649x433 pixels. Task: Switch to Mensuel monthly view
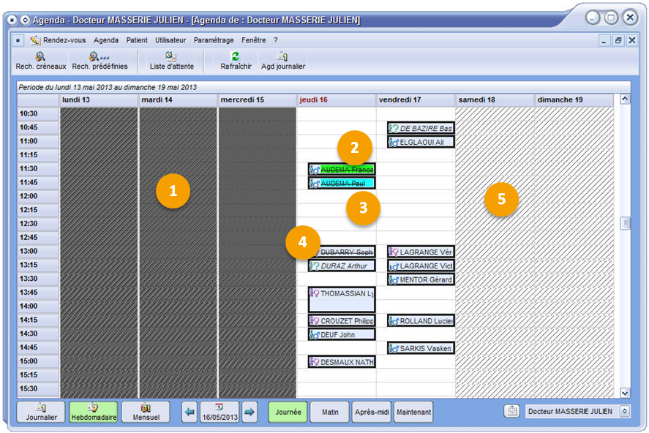click(146, 412)
